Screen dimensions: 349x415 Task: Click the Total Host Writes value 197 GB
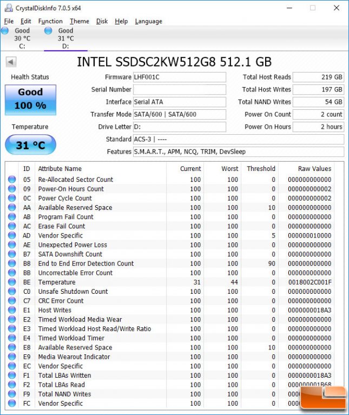coord(318,89)
